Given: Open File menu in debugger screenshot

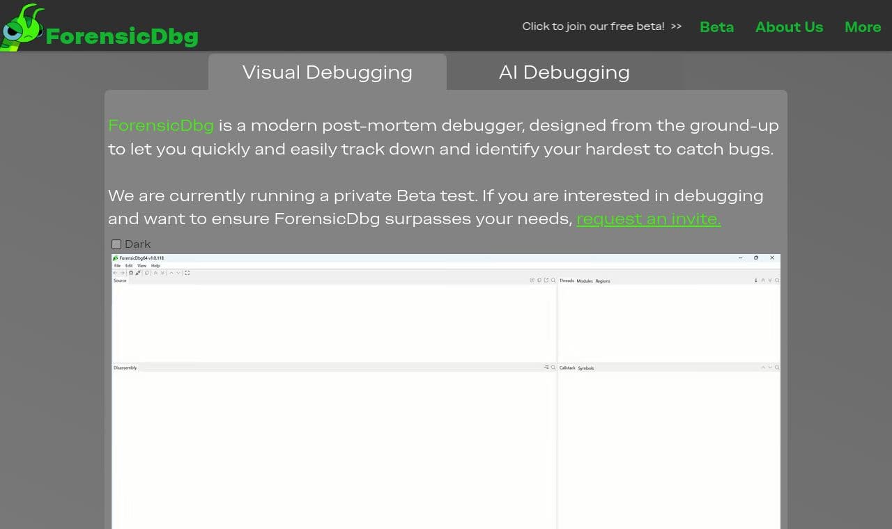Looking at the screenshot, I should click(x=117, y=266).
